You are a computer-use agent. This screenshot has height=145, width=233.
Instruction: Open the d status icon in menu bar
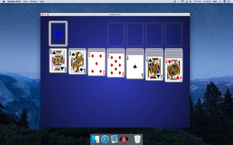tap(174, 1)
